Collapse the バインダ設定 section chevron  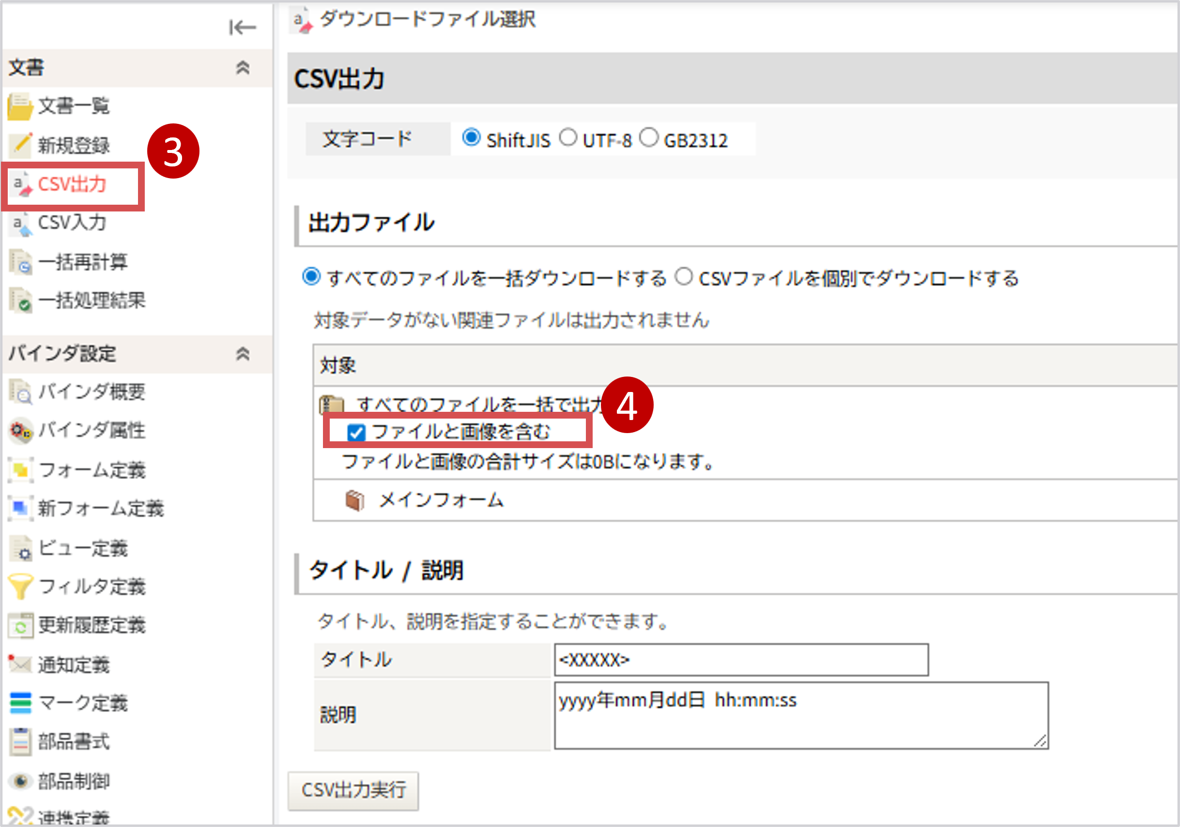[x=243, y=353]
